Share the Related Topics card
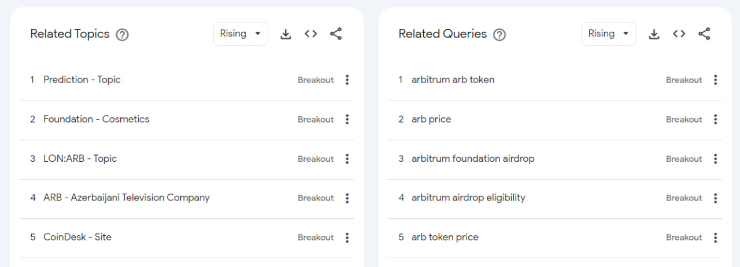This screenshot has height=267, width=740. tap(336, 34)
